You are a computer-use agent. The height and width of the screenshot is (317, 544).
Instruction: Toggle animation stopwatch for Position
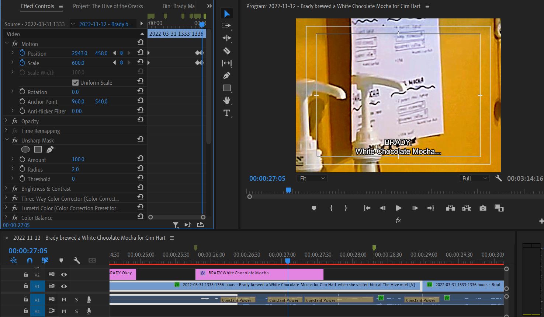click(x=22, y=53)
